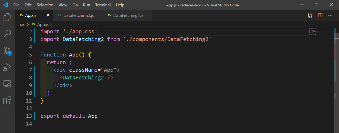Switch to the DataFetching1.js tab
Screen dimensions: 339x133
point(128,15)
